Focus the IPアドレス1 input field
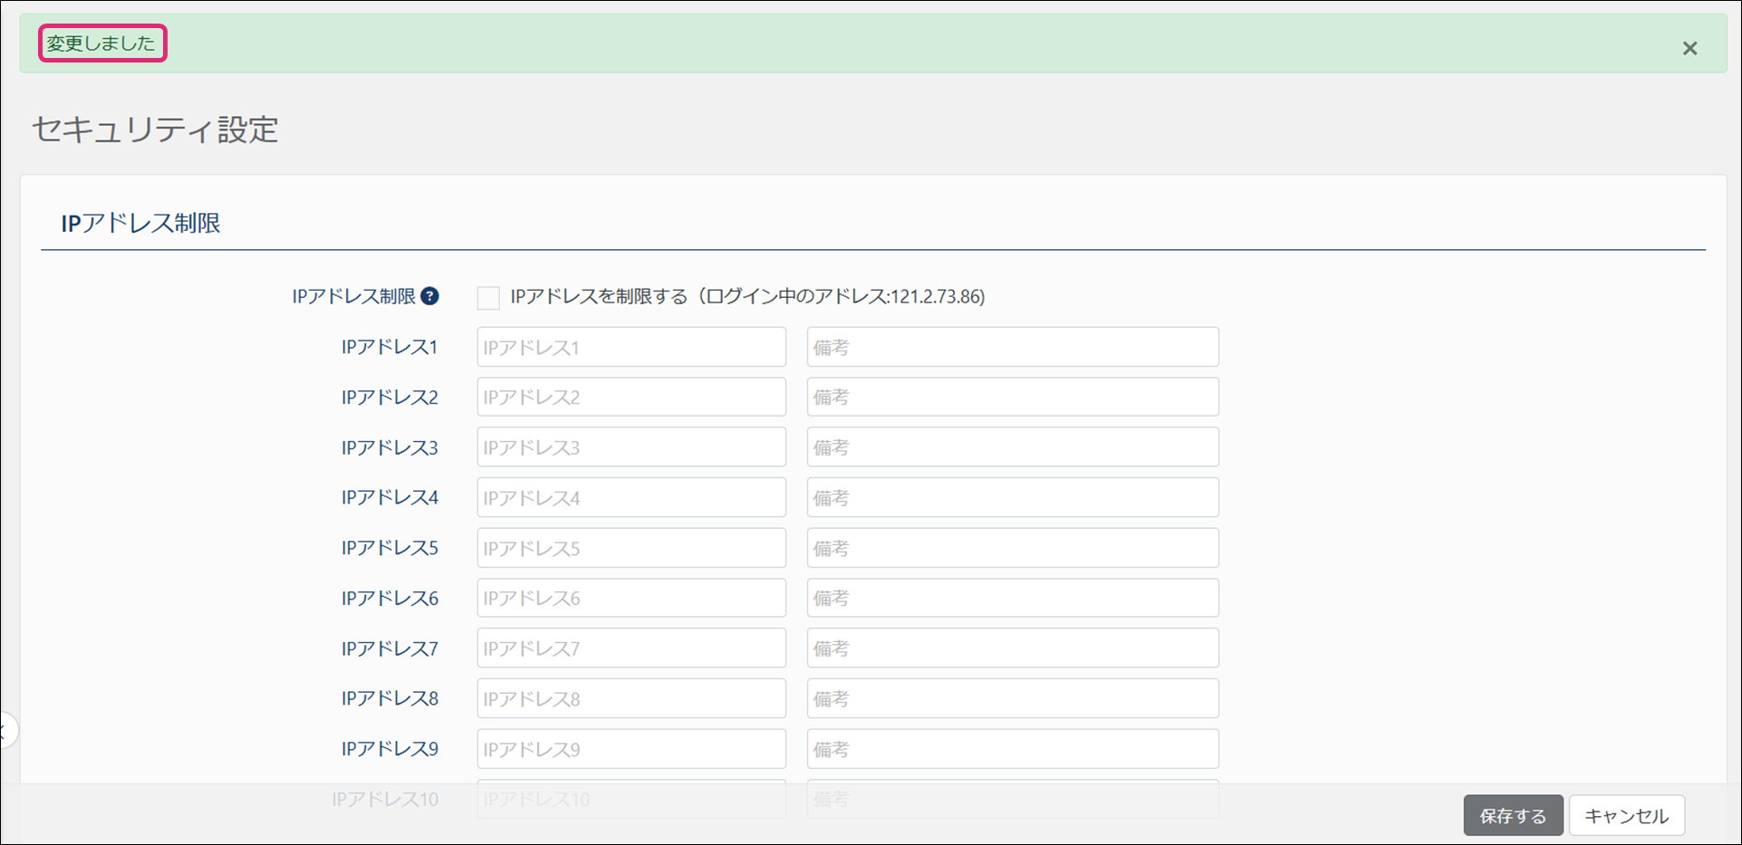1742x845 pixels. pos(630,347)
